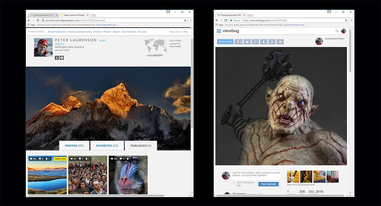Open a new tab in the viewbug window
Viewport: 381px width, 206px height.
(250, 15)
